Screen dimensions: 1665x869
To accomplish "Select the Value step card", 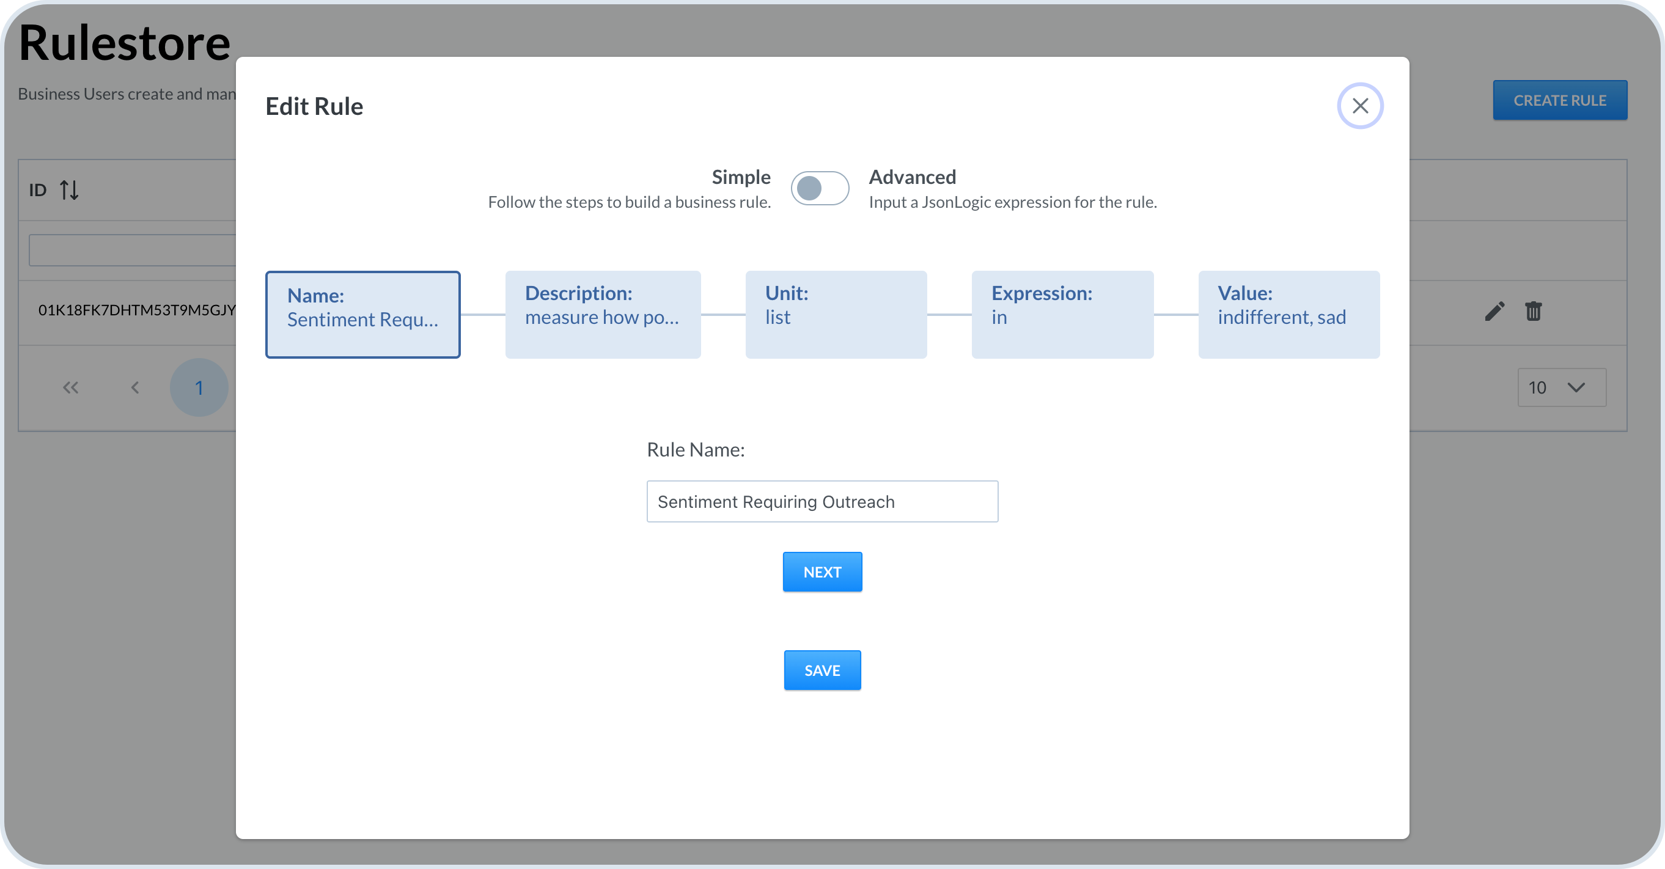I will pyautogui.click(x=1289, y=315).
